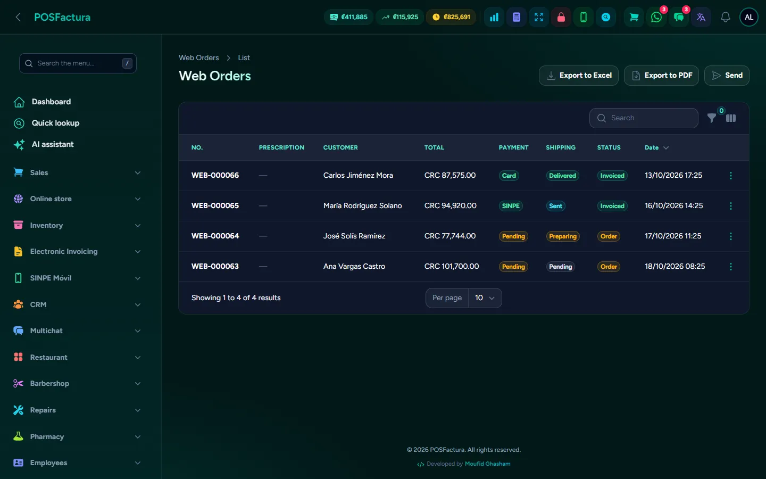
Task: Expand the Online store menu section
Action: click(x=78, y=199)
